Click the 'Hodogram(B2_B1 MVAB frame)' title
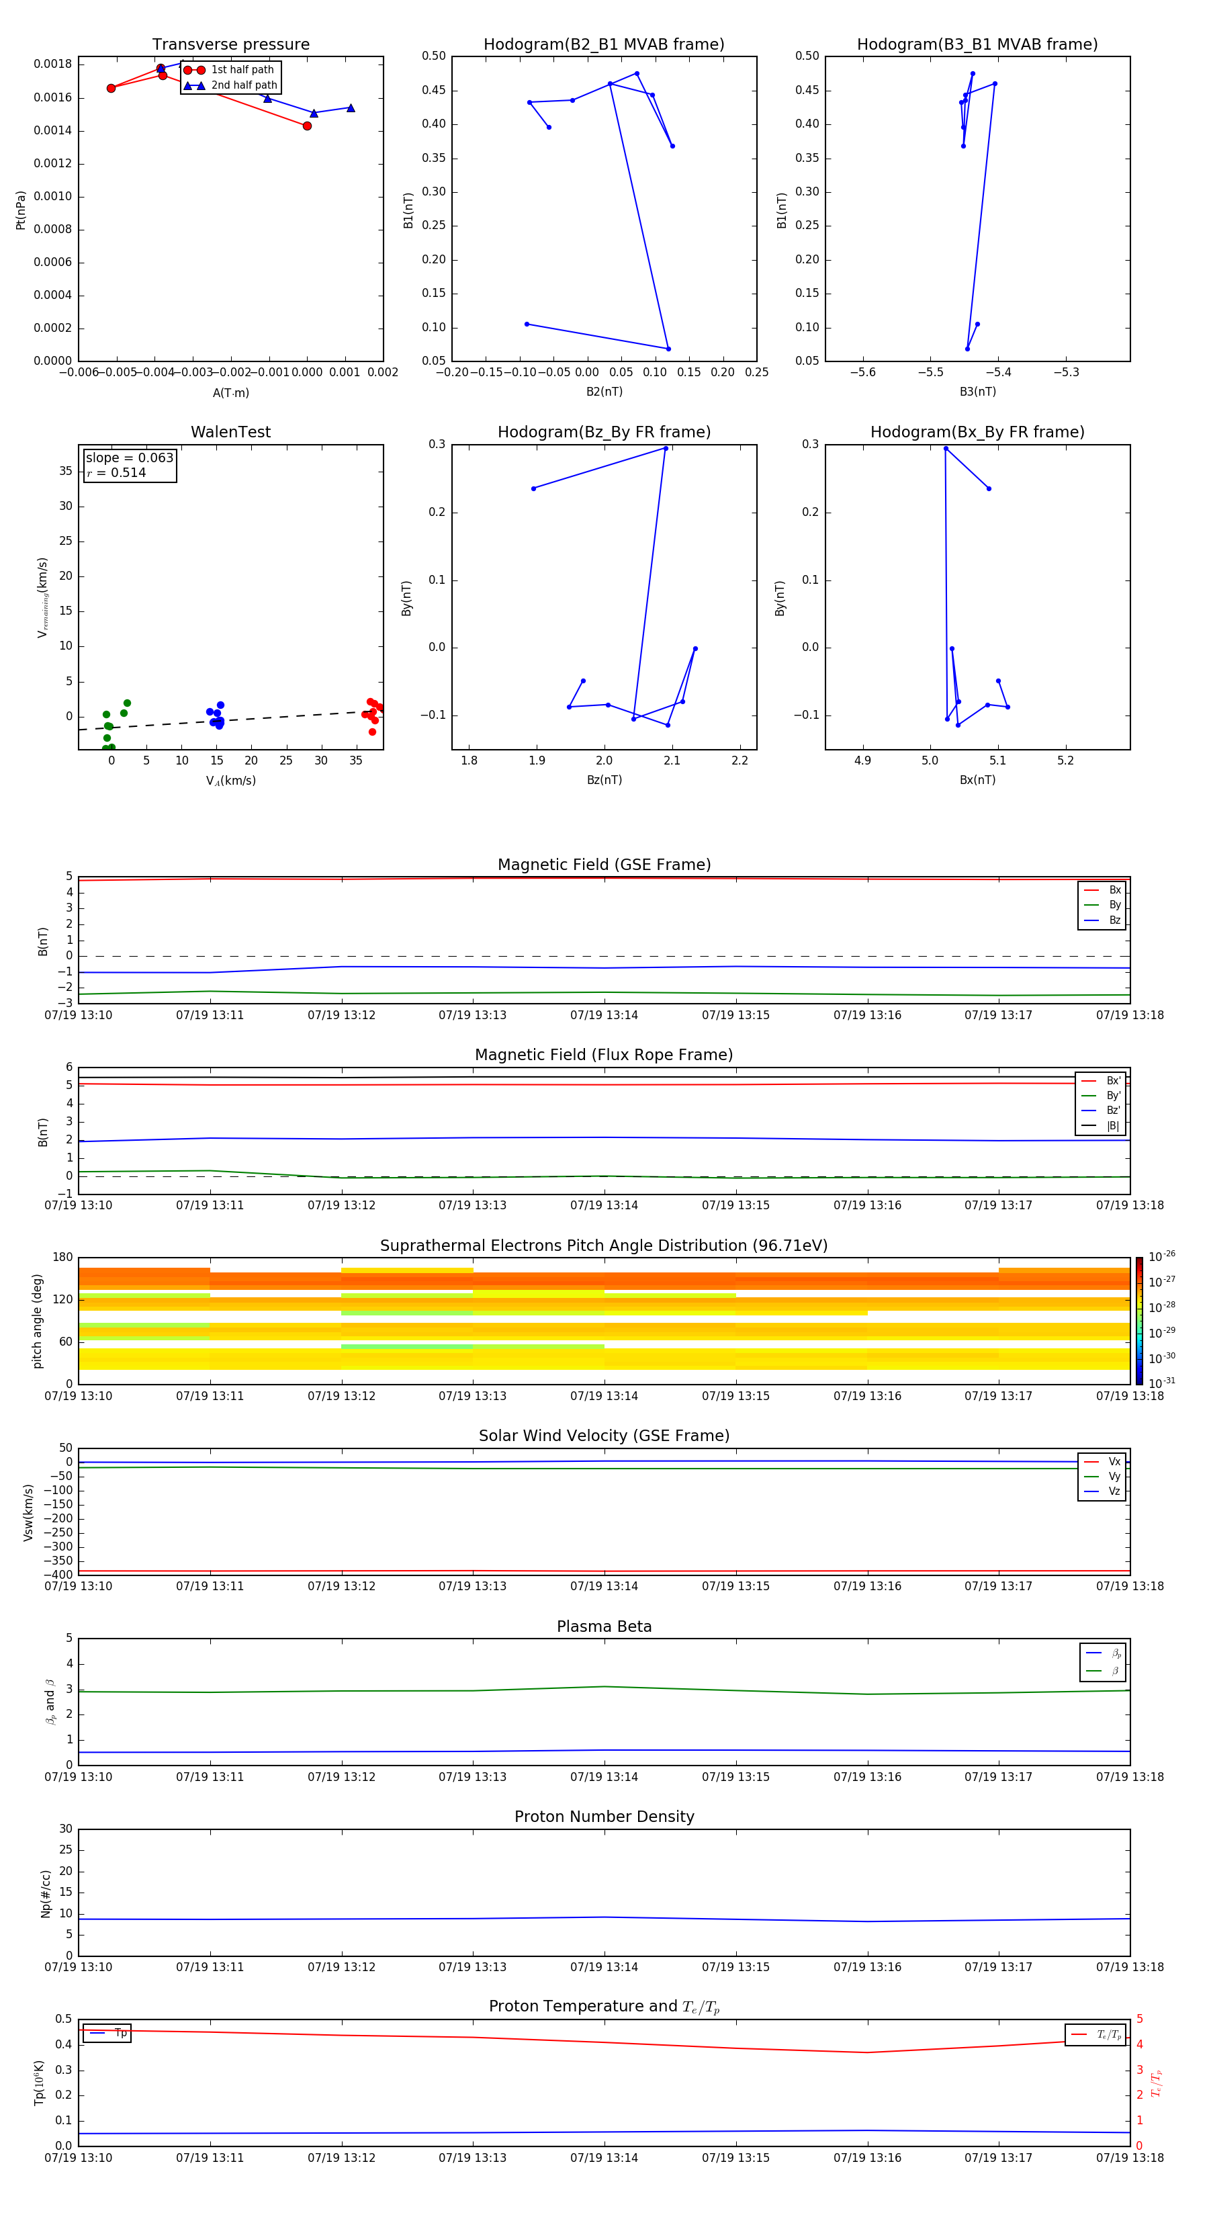 [x=604, y=45]
